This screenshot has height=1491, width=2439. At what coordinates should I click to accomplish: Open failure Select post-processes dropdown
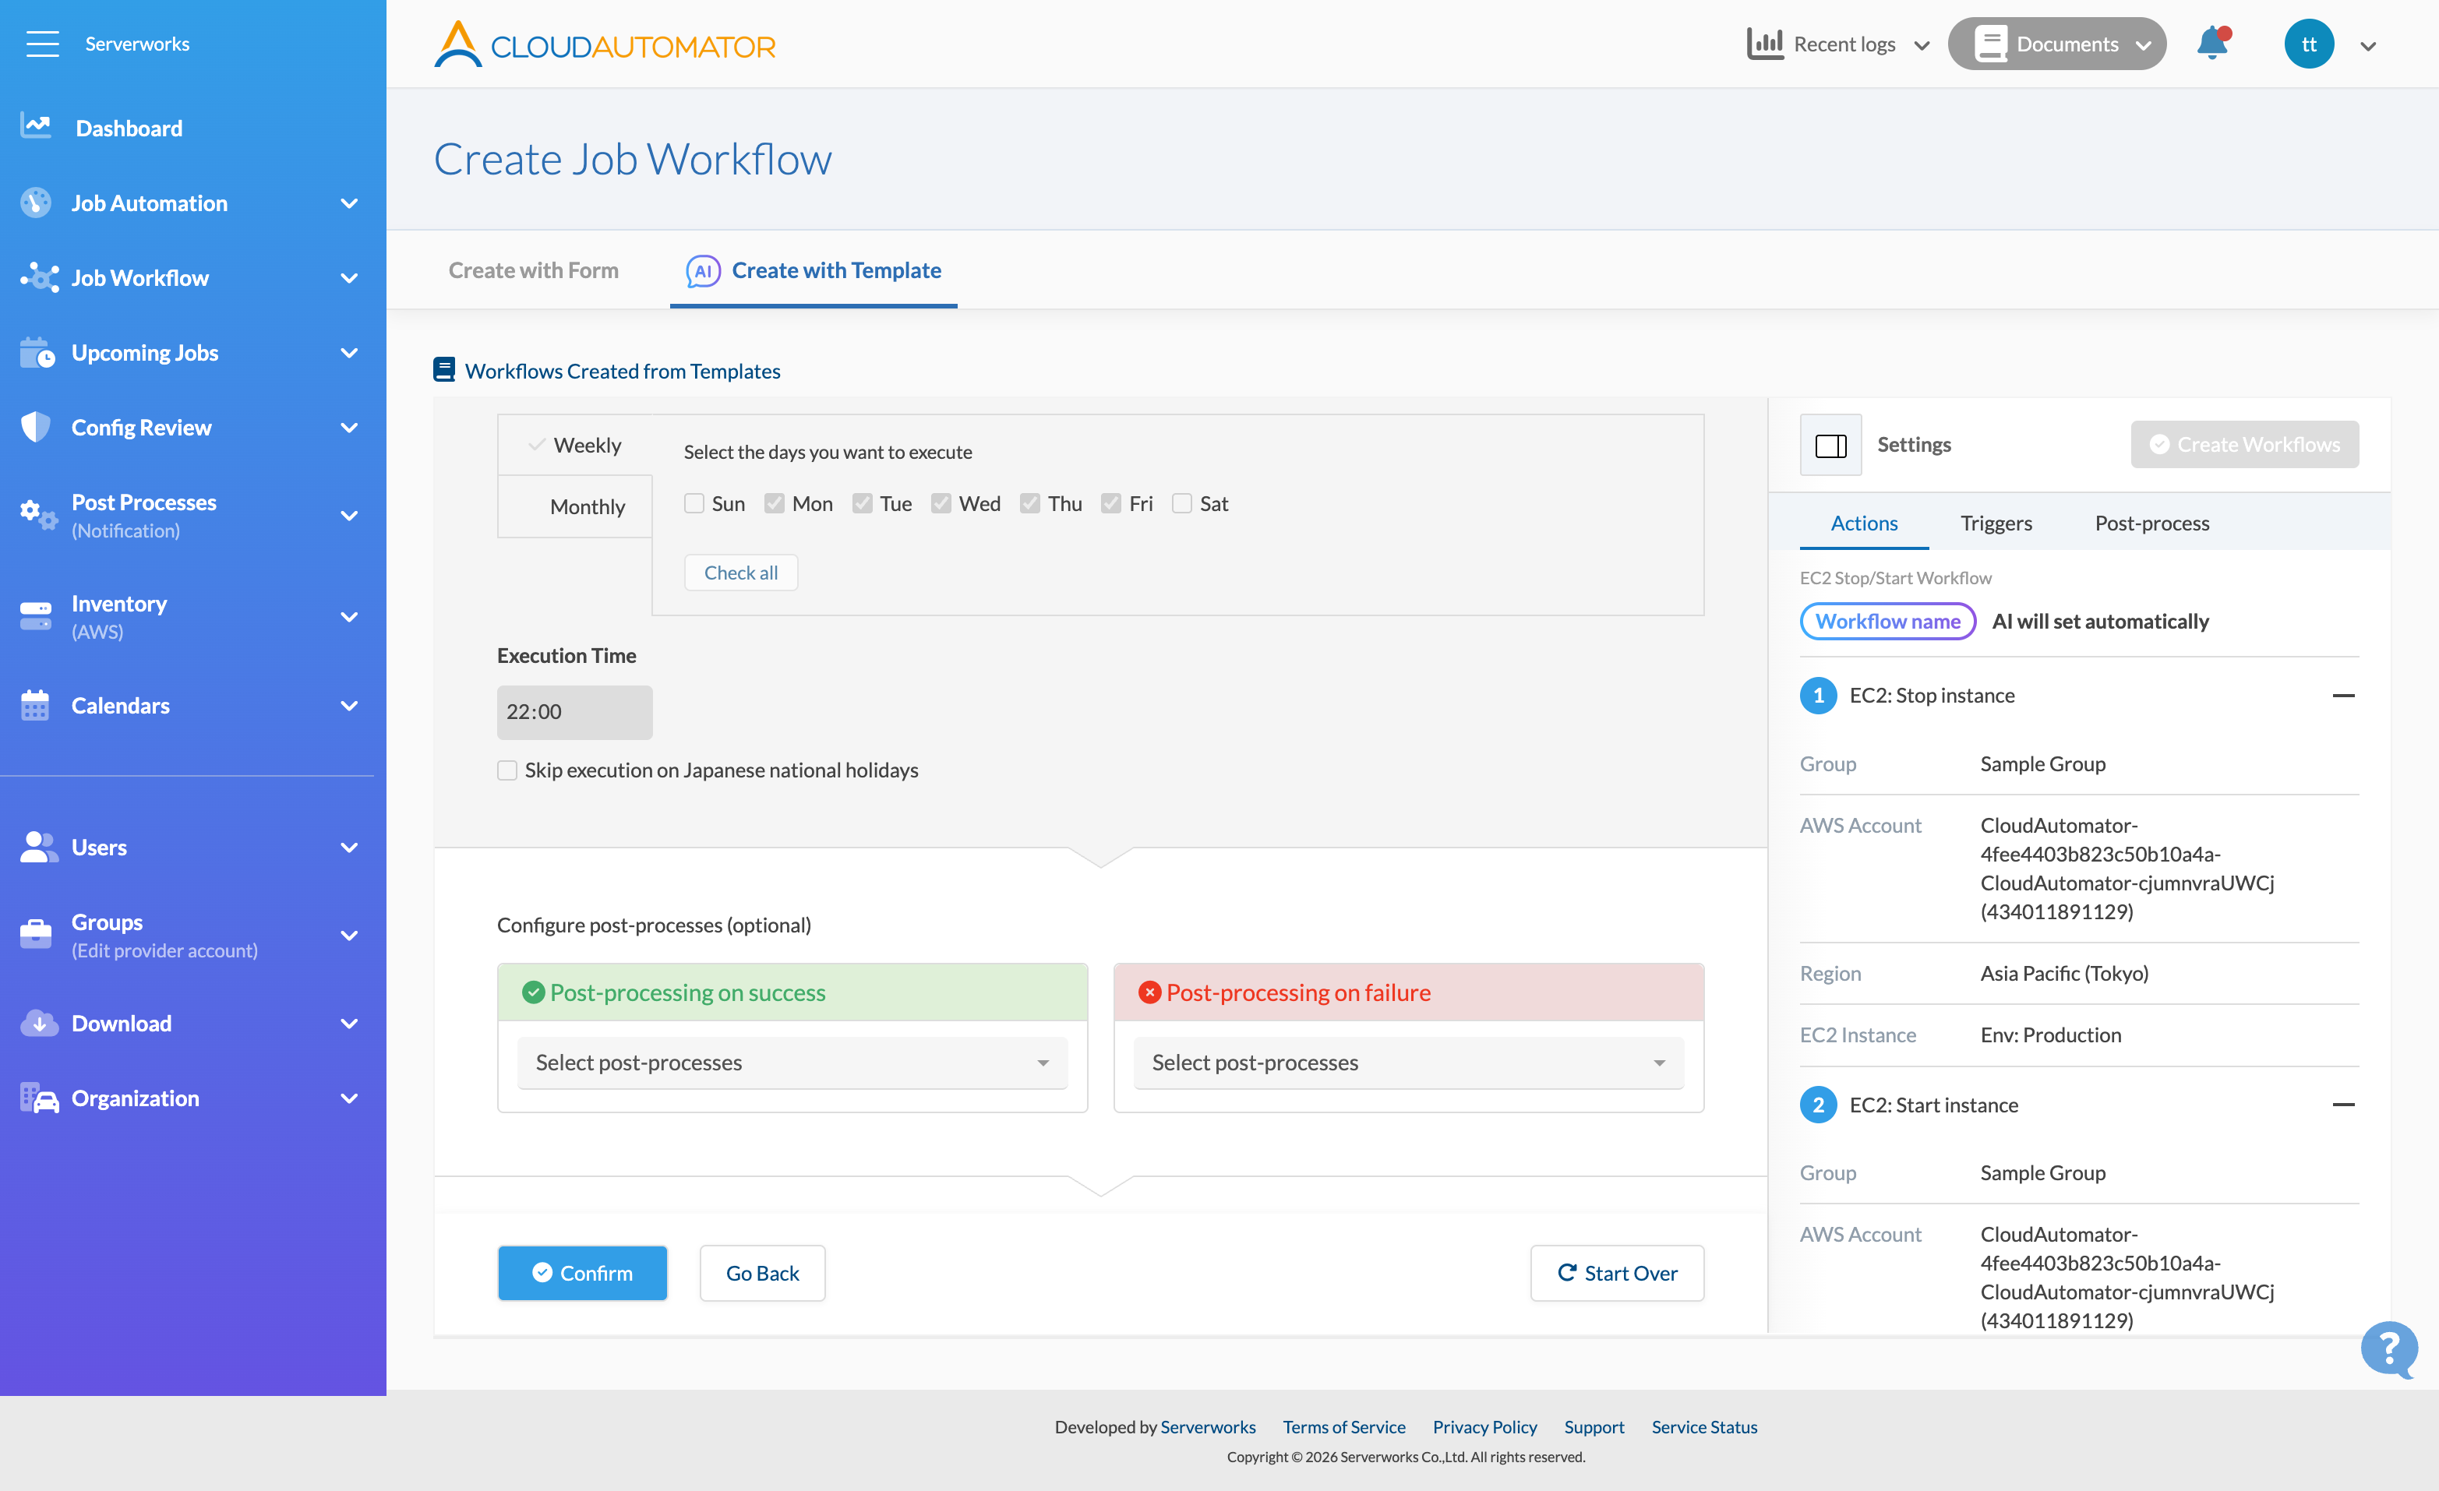(1409, 1063)
